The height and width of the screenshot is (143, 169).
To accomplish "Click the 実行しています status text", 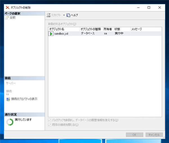I will 23,120.
